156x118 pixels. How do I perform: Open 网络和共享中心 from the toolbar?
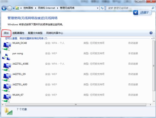coord(54,33)
